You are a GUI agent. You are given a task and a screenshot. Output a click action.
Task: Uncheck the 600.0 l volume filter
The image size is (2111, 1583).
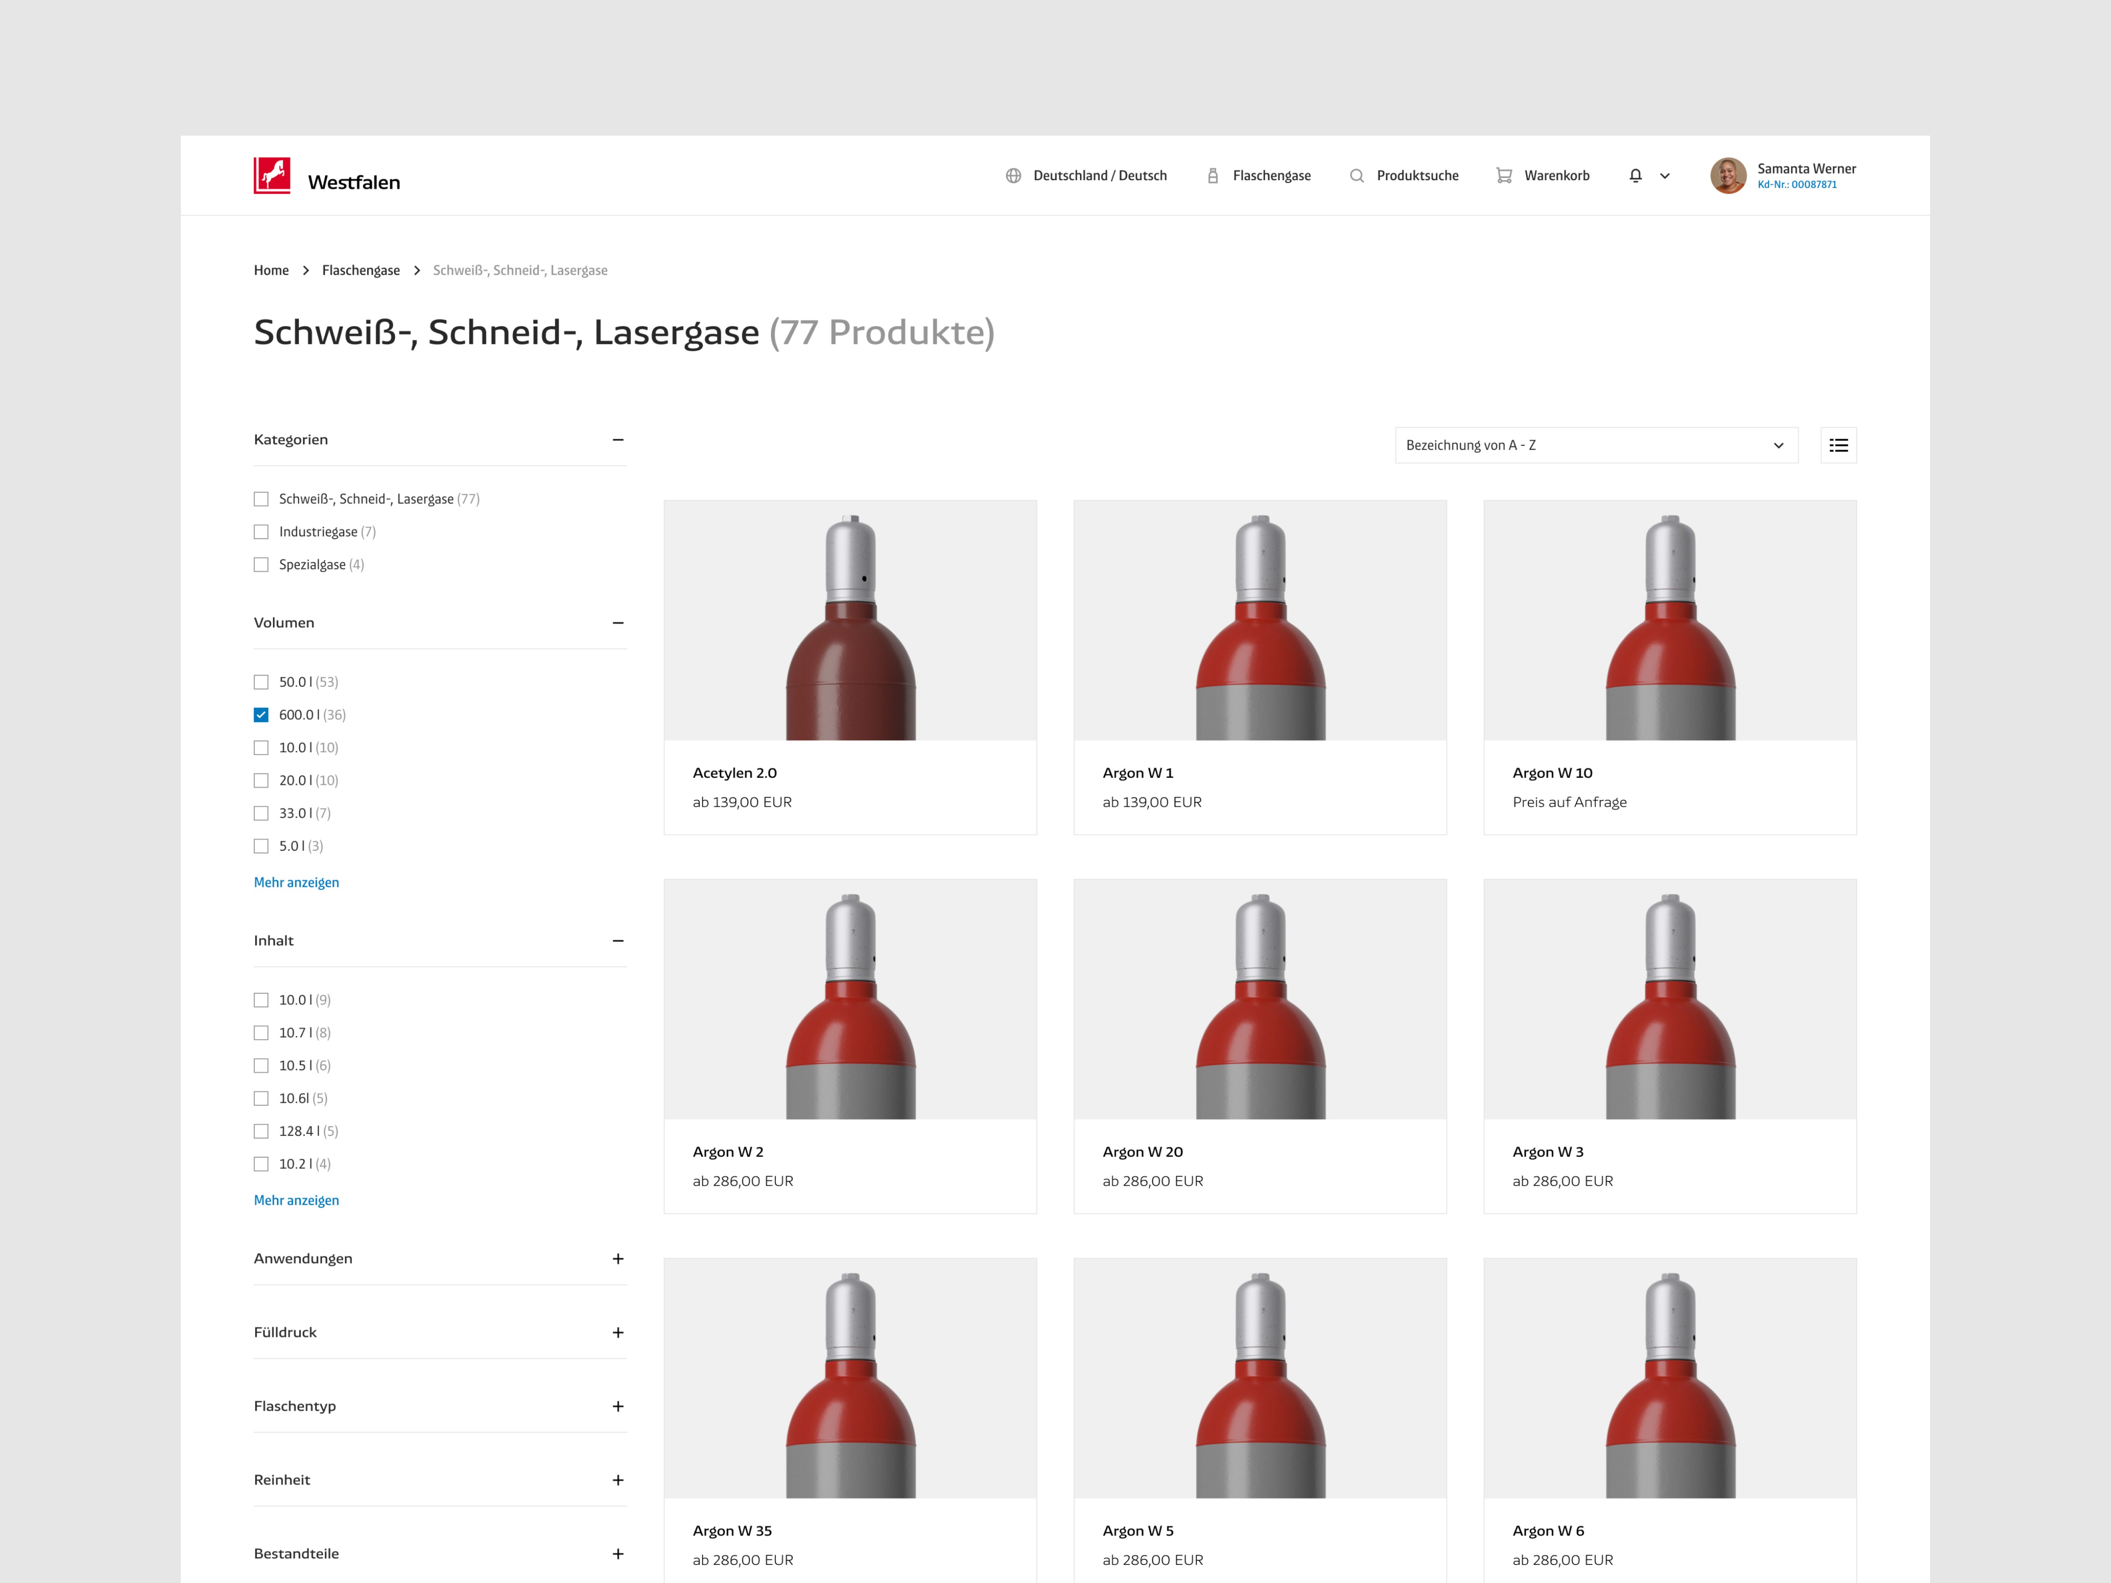(x=262, y=715)
